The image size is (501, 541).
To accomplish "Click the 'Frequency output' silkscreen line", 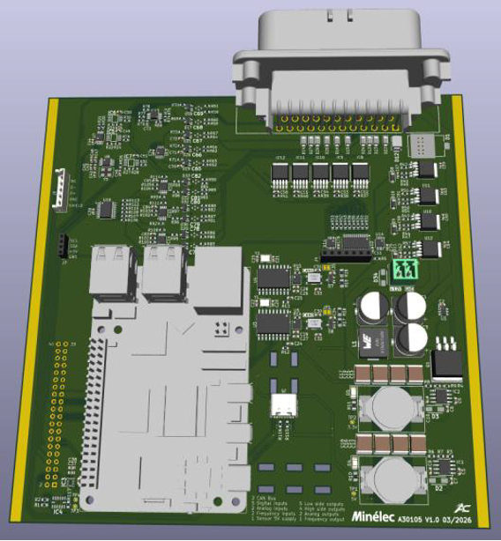I will [321, 519].
